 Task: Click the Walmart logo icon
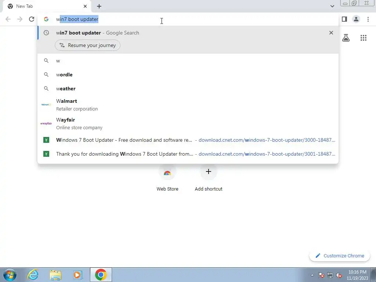point(46,105)
